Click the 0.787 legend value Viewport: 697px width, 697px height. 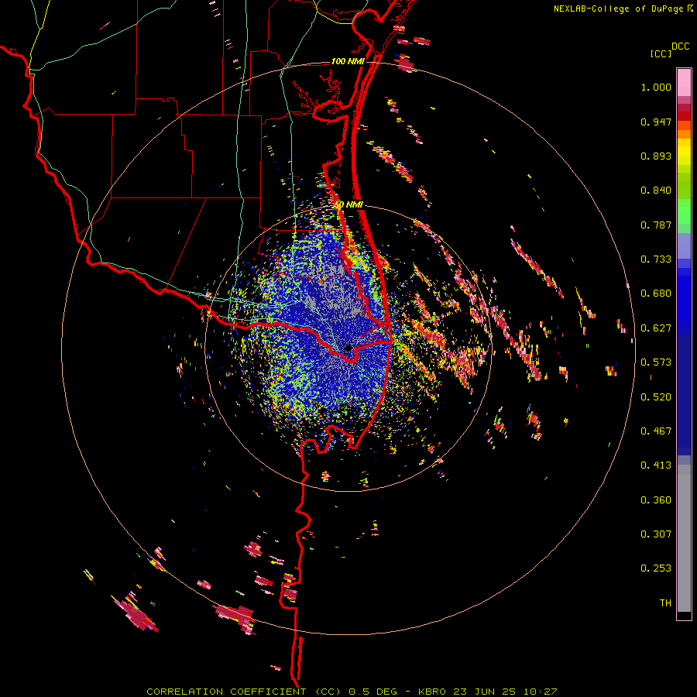[656, 225]
